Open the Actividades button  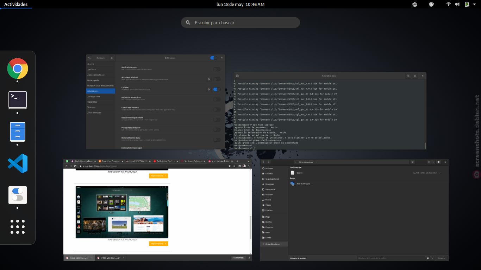tap(16, 4)
